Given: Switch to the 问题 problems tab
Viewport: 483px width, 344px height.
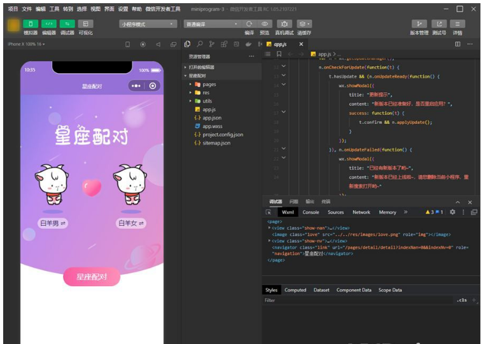Looking at the screenshot, I should (x=294, y=202).
